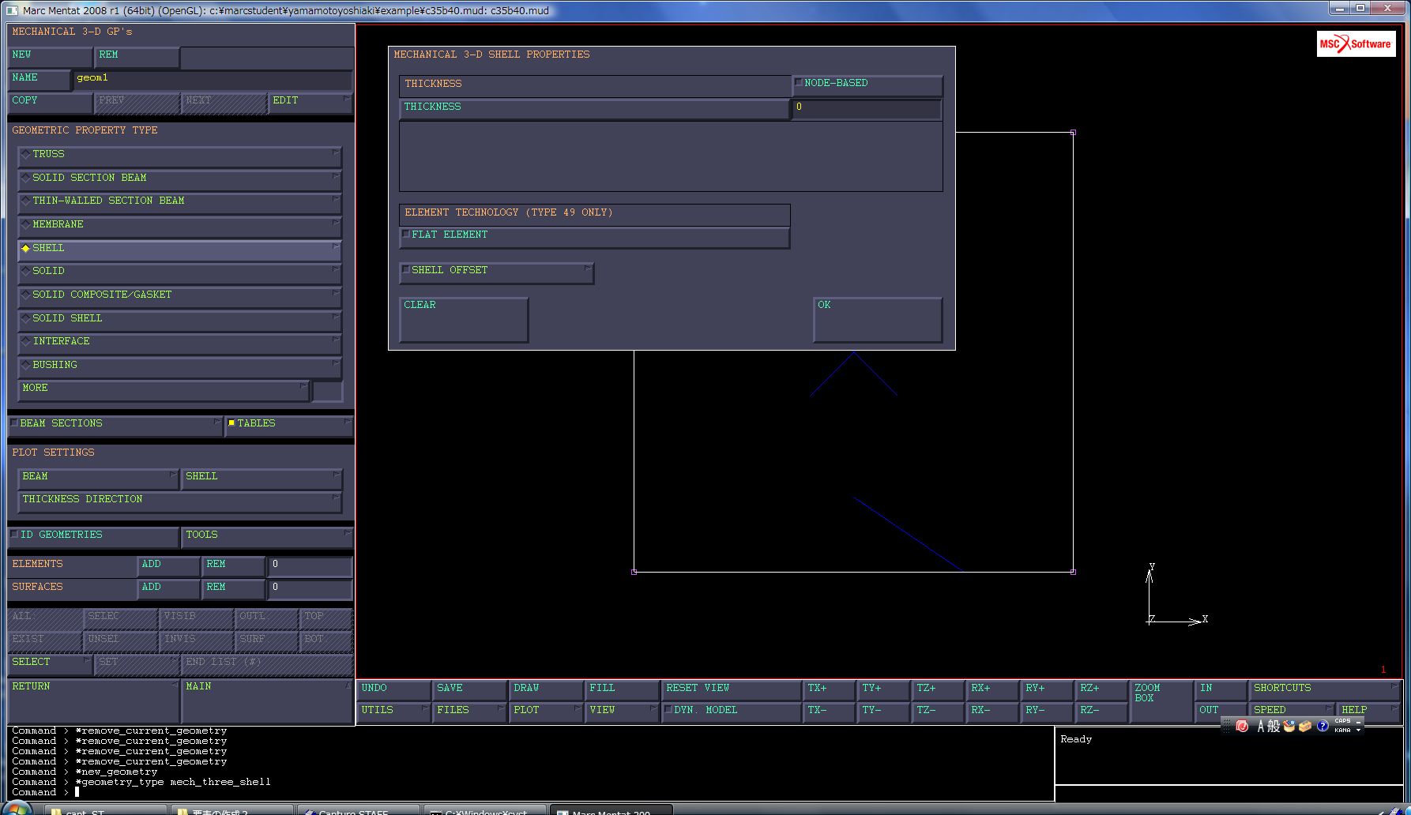
Task: Click REM in the SURFACES row
Action: (234, 588)
